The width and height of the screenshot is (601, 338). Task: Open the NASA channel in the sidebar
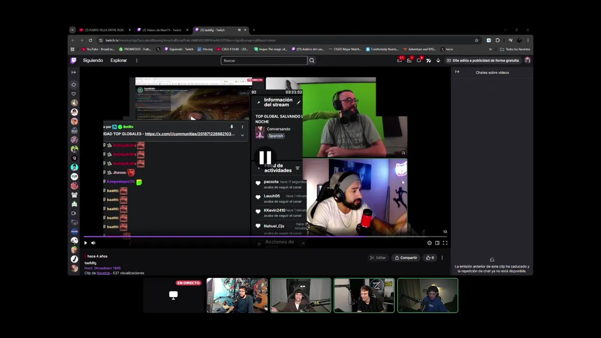74,231
